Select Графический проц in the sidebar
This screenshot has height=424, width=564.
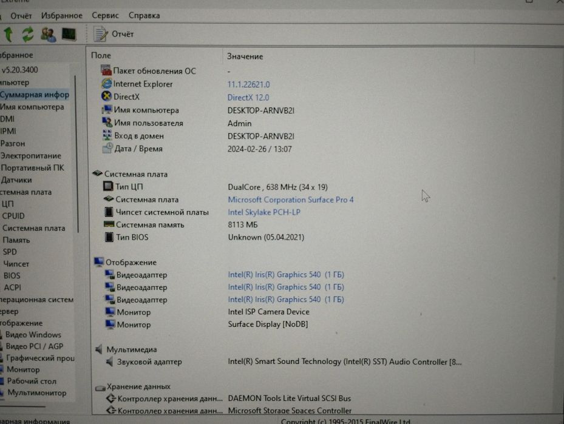pos(40,358)
